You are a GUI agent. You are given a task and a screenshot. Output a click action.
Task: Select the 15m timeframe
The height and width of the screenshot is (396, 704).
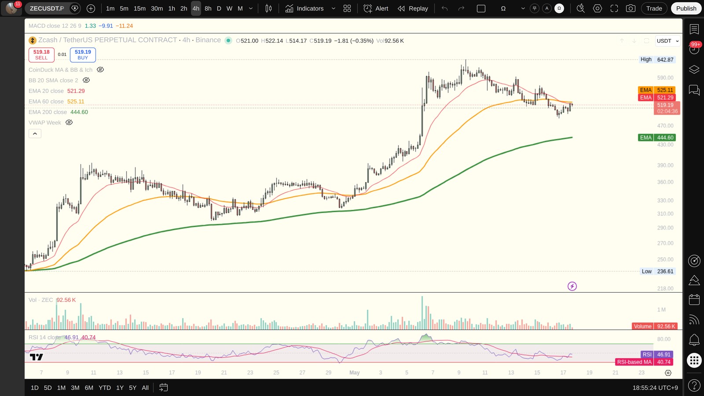tap(139, 8)
